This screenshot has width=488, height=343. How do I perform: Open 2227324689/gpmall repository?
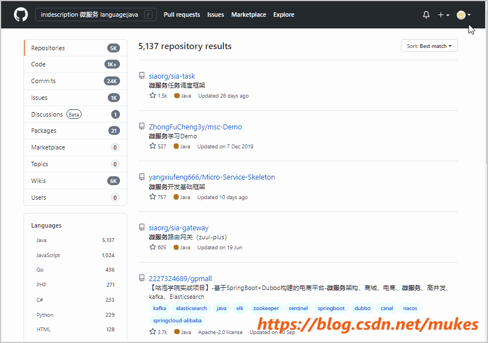point(180,278)
